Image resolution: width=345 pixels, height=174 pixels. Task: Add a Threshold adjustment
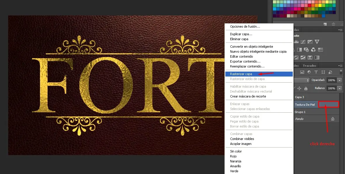(303, 58)
